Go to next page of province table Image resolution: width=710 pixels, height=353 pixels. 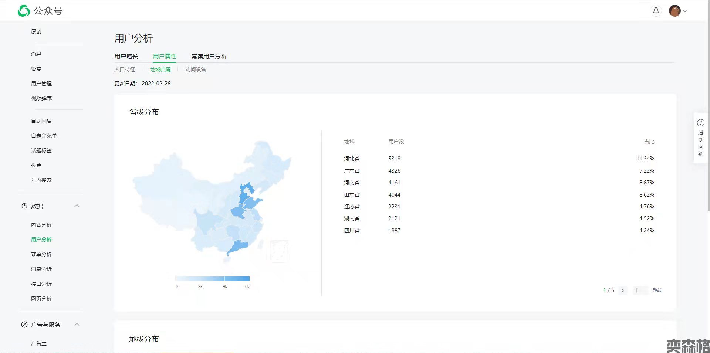point(623,291)
